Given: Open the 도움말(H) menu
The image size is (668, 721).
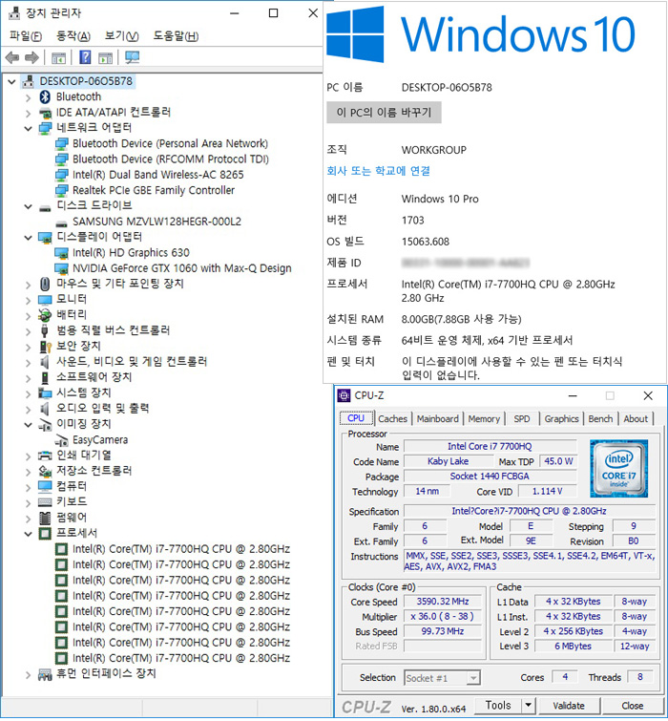Looking at the screenshot, I should [x=176, y=36].
